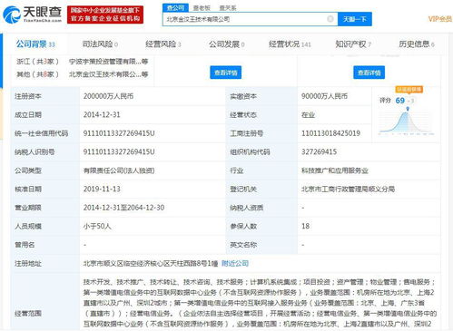
Task: Select the 查公司 search tab
Action: (x=175, y=7)
